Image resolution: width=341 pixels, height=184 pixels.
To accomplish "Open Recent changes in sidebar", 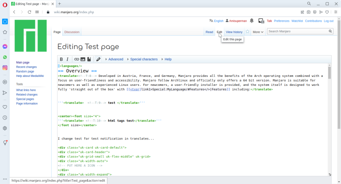I will [x=26, y=67].
